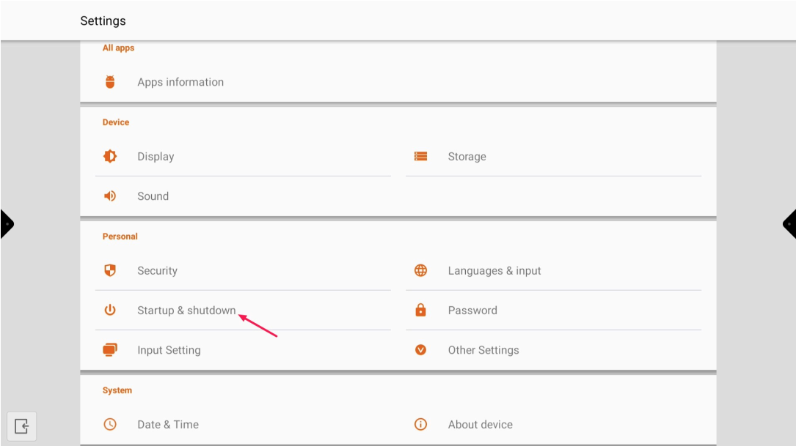The image size is (796, 446).
Task: Click the Languages & input globe icon
Action: [420, 270]
